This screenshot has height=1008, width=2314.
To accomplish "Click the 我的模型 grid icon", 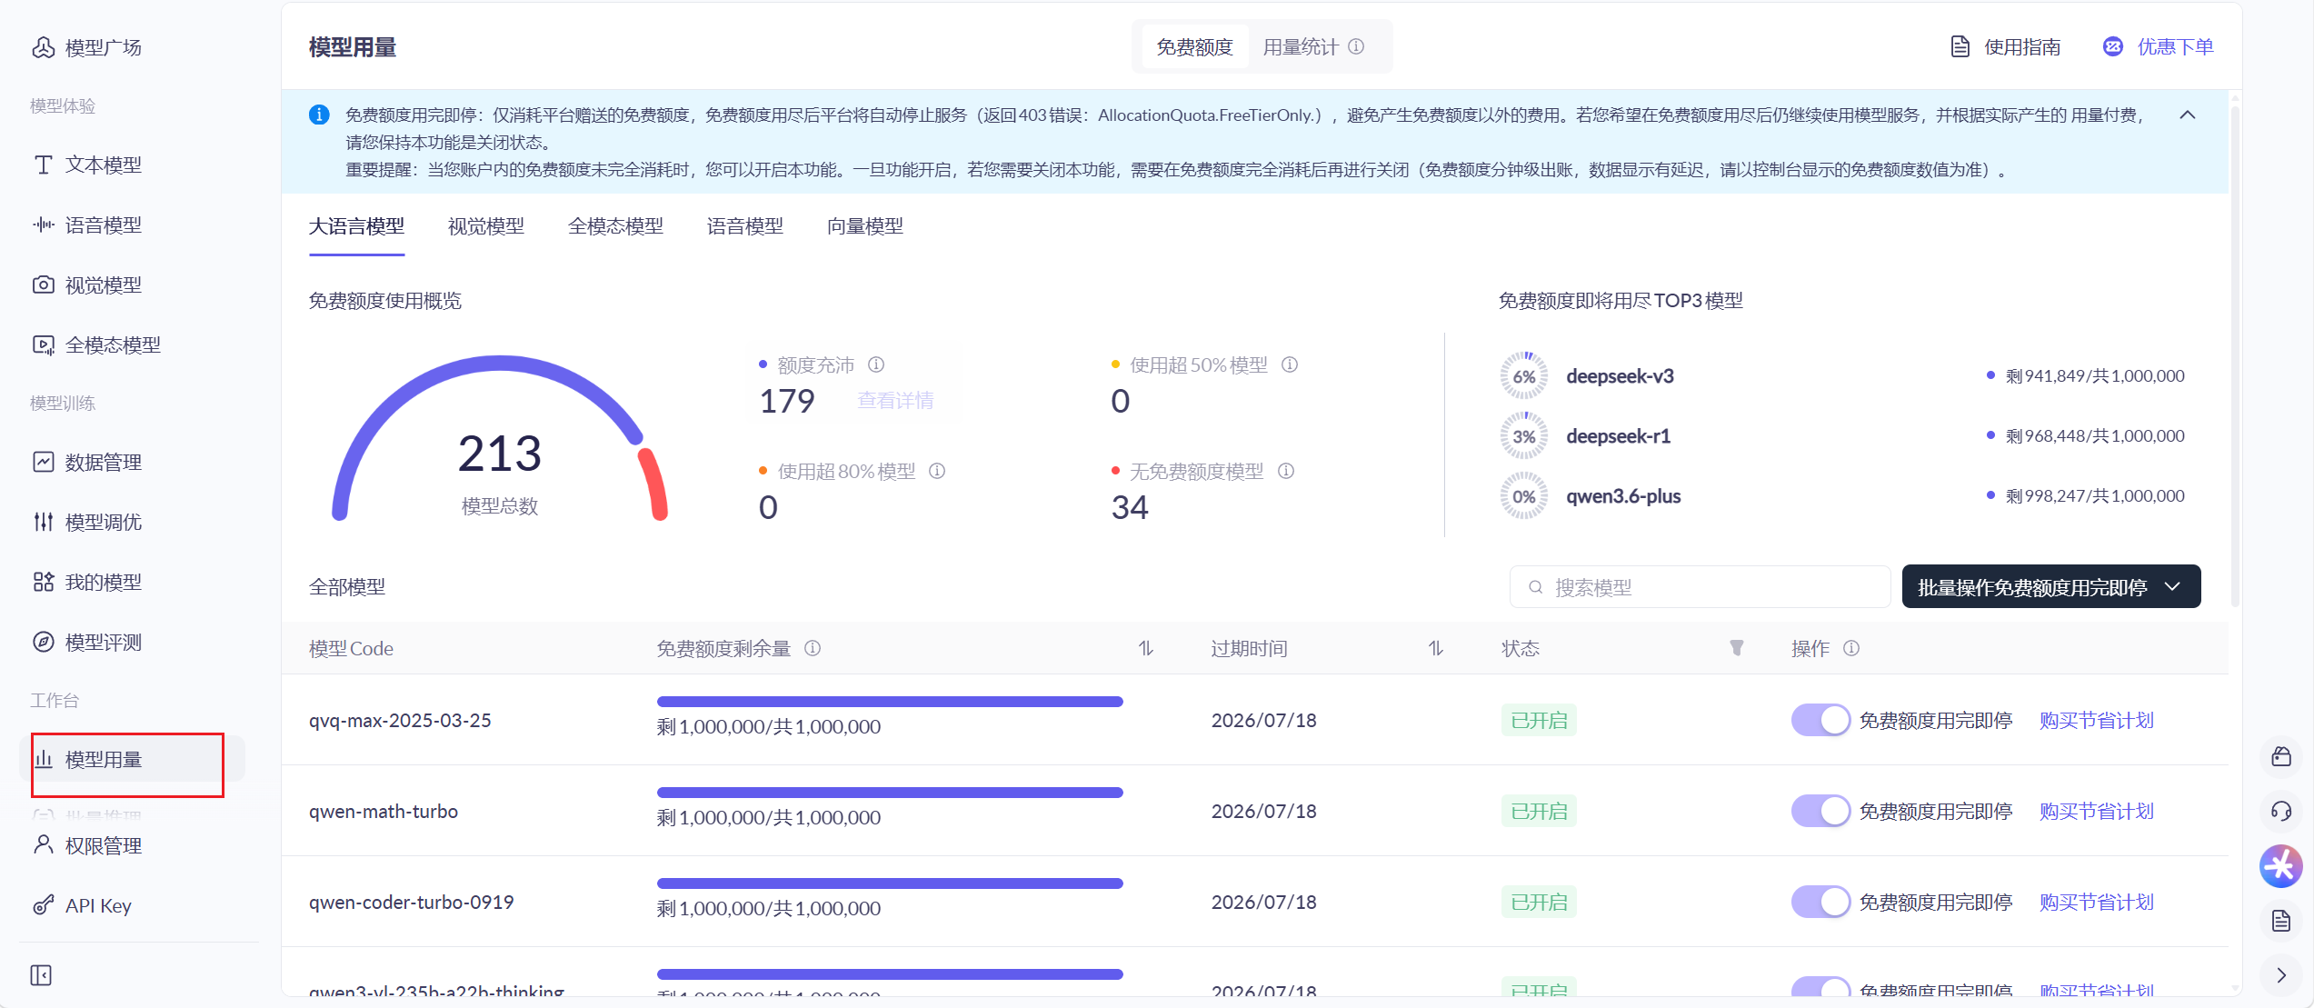I will 43,582.
